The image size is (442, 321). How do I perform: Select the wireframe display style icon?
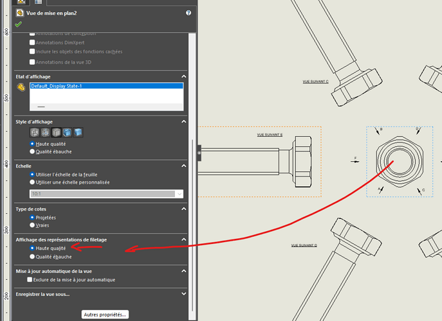click(35, 132)
